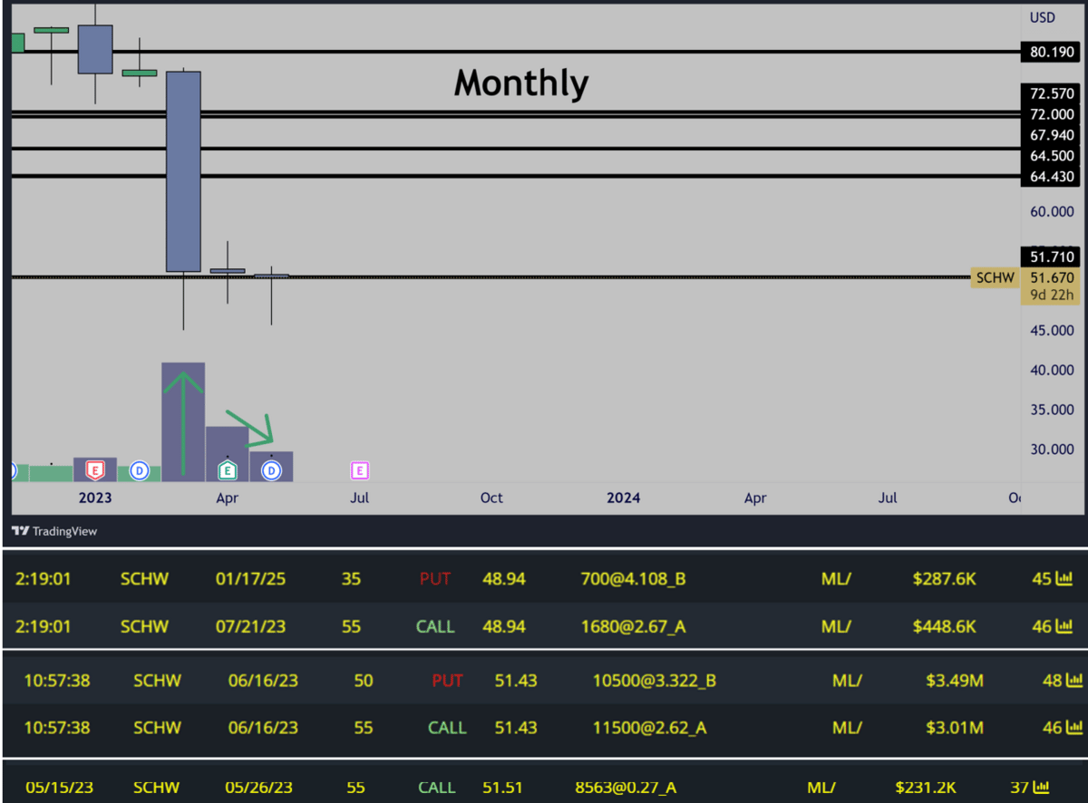Open chart icon in the 01/17/25 PUT row

(1064, 578)
